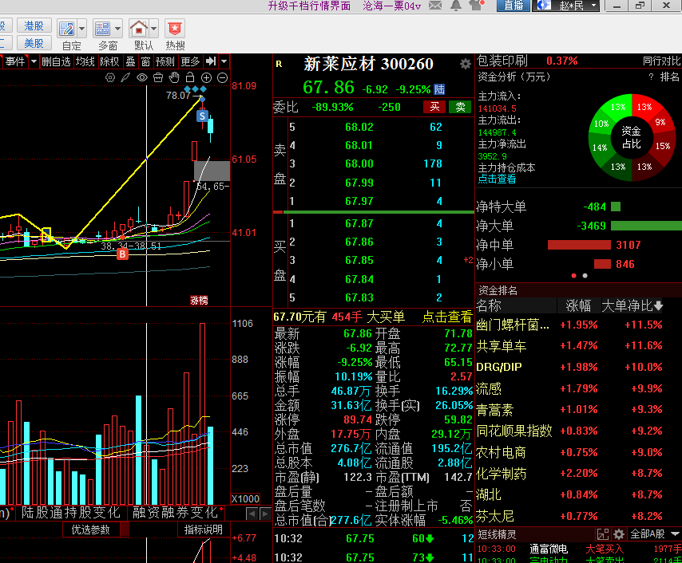Image resolution: width=682 pixels, height=563 pixels.
Task: Click the 直播 live broadcast button
Action: click(513, 6)
